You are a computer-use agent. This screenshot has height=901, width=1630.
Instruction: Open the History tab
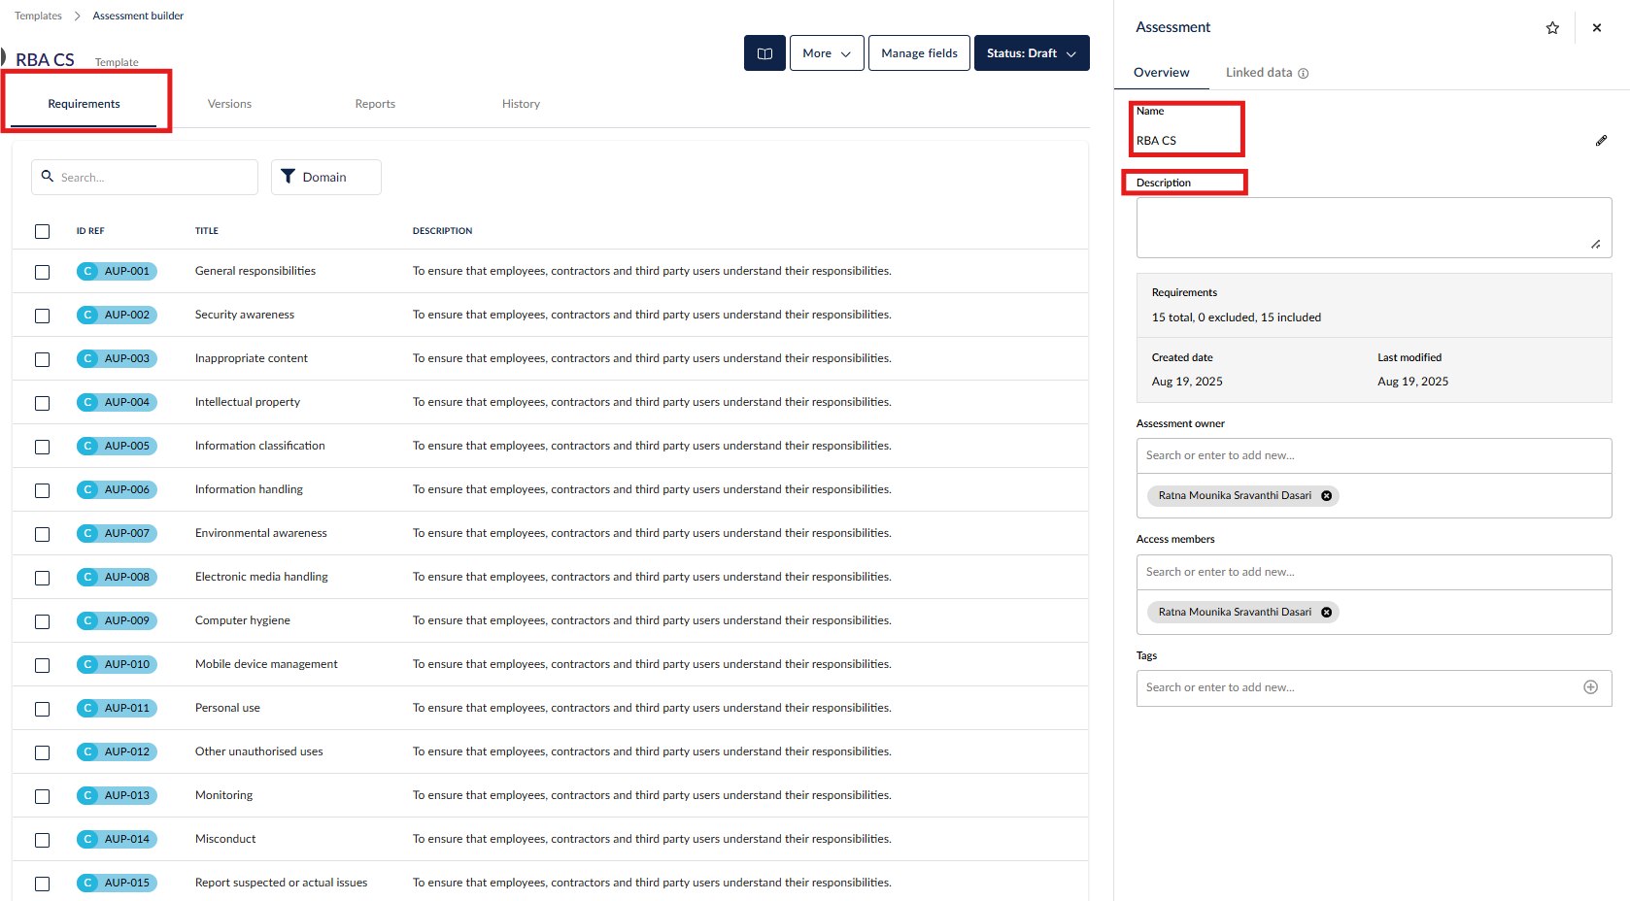(521, 104)
